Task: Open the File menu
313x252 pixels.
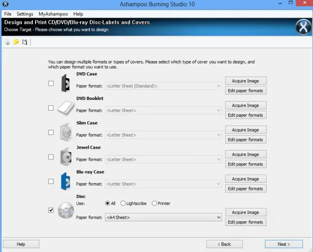Action: 8,14
